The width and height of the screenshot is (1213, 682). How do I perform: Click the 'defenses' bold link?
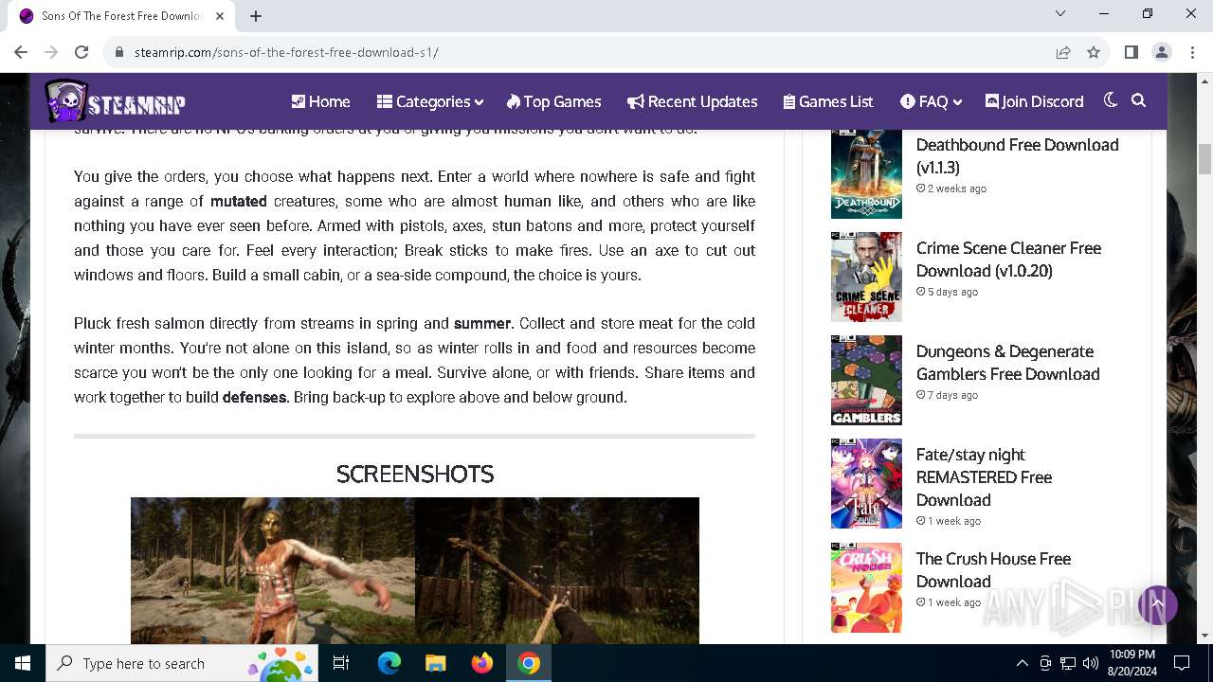[254, 397]
